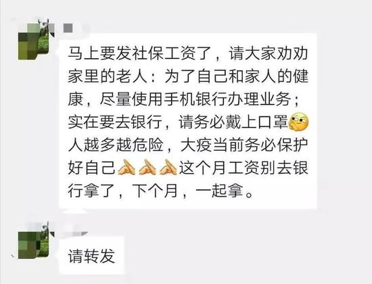Screen dimensions: 372x284
Task: Select the 请转发 message bubble
Action: [91, 256]
